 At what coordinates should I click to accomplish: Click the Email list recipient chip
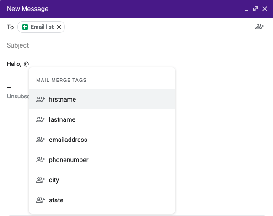41,27
